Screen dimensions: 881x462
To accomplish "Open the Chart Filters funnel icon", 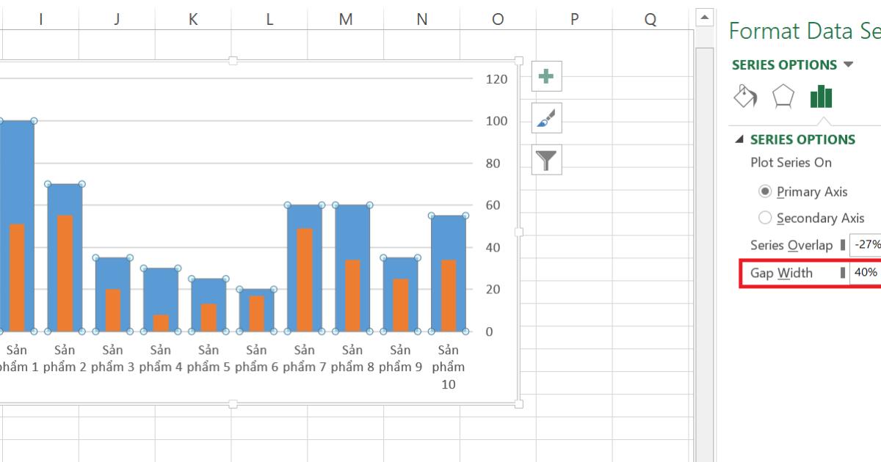I will click(545, 161).
